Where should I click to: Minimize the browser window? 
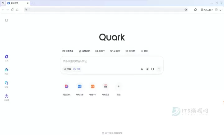212,3
